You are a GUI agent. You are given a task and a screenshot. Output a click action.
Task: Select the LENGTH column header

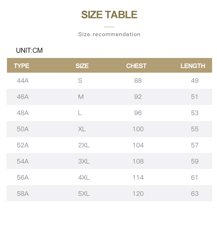[193, 66]
